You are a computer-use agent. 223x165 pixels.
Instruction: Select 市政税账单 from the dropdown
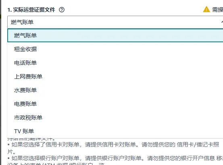point(115,118)
